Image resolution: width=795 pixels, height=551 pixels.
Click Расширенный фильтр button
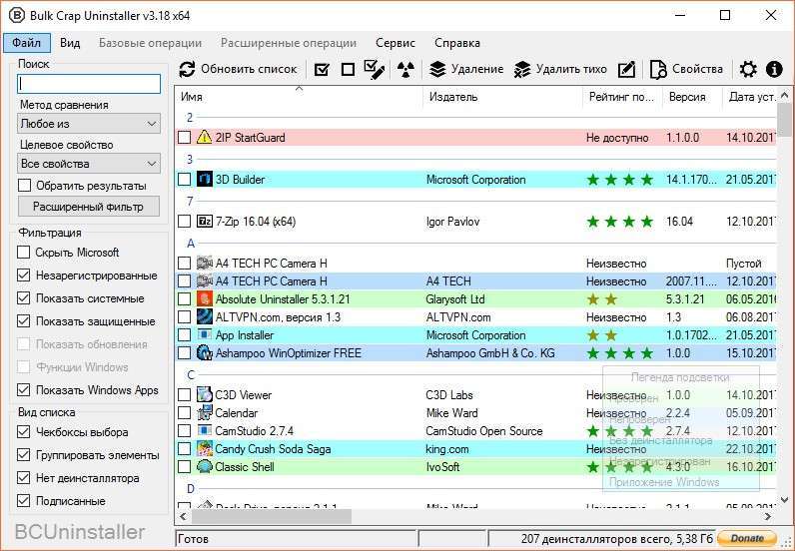pos(89,207)
